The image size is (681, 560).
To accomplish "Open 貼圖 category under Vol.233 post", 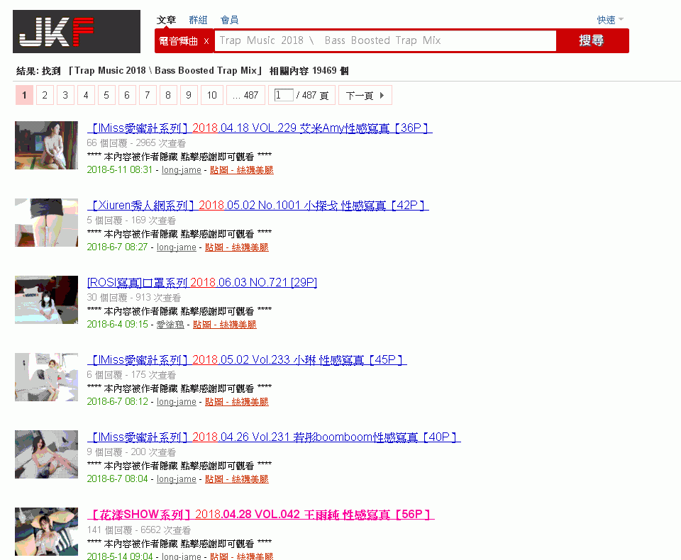I will pyautogui.click(x=237, y=402).
